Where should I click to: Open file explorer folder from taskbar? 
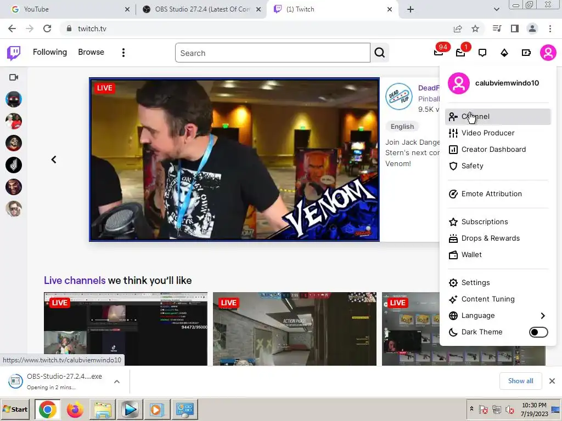tap(102, 409)
